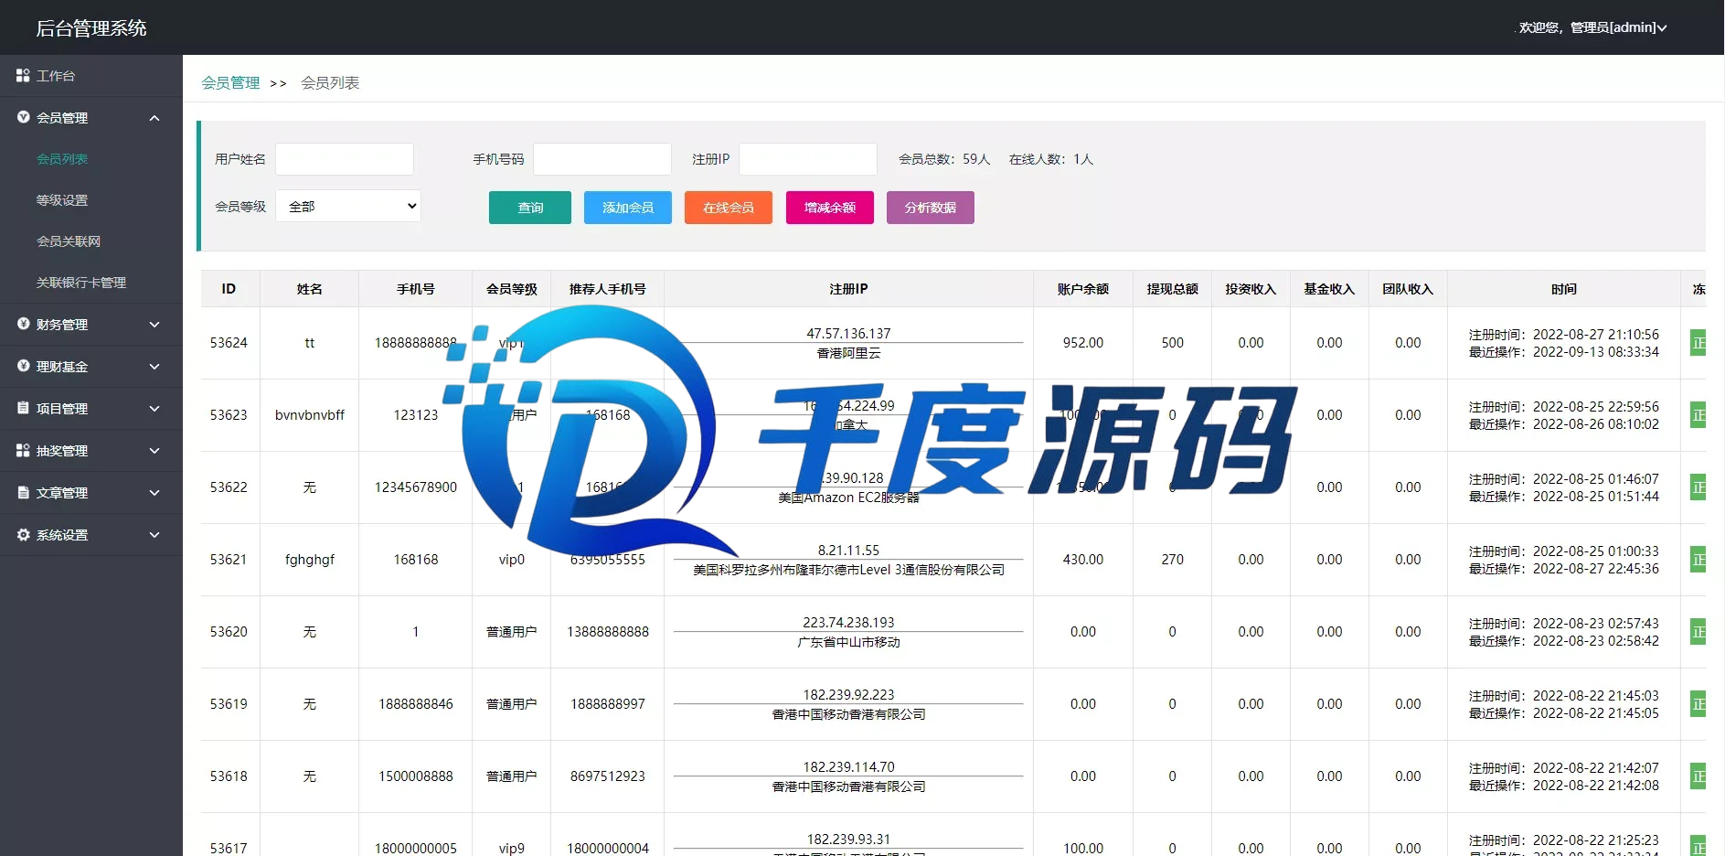
Task: Click the 会员管理 breadcrumb link
Action: point(230,82)
